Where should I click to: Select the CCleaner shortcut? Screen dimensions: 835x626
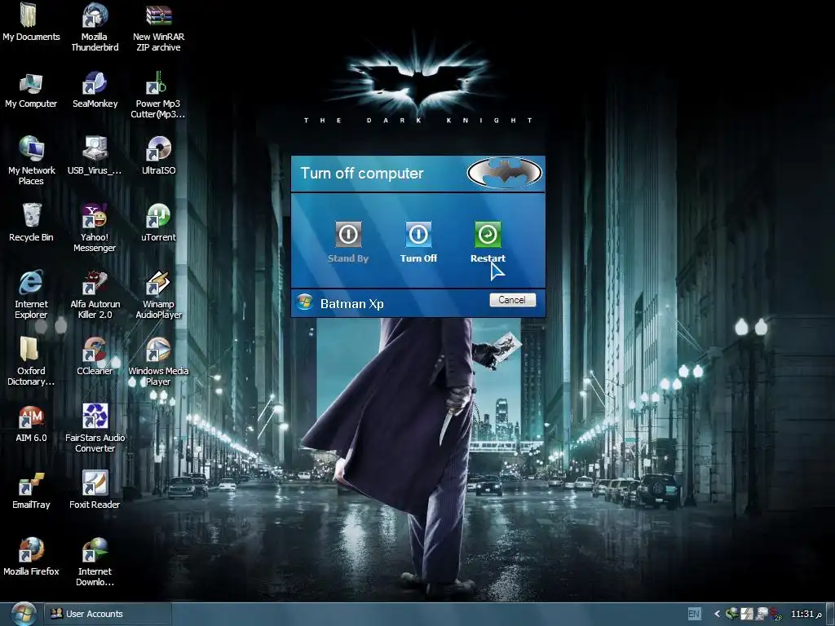click(x=95, y=356)
